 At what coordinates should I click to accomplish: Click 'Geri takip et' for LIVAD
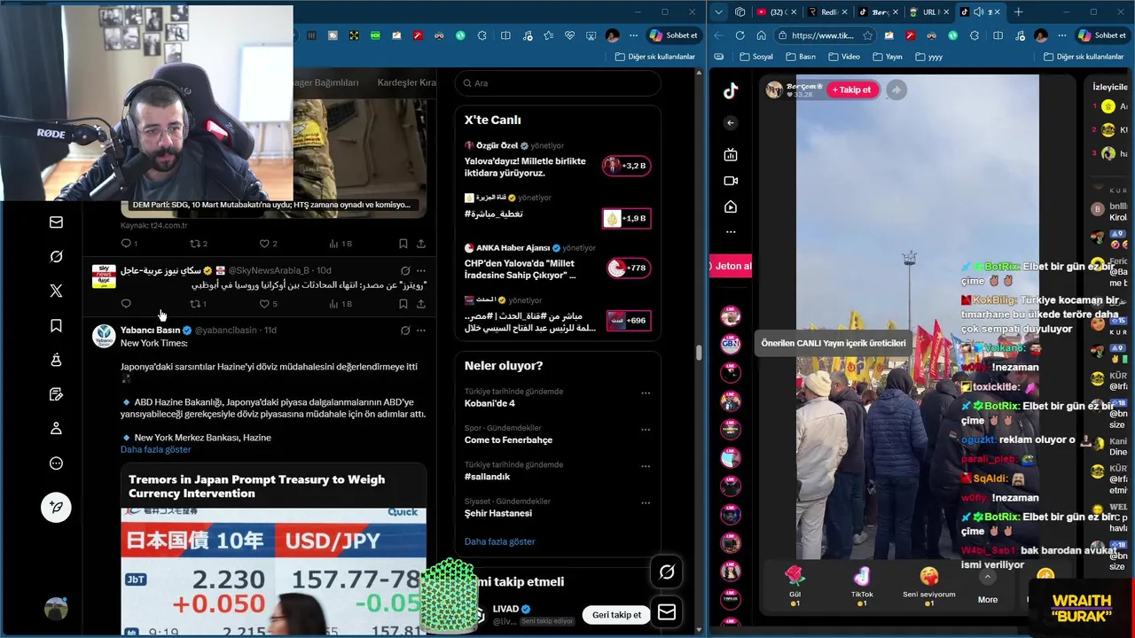(x=616, y=615)
